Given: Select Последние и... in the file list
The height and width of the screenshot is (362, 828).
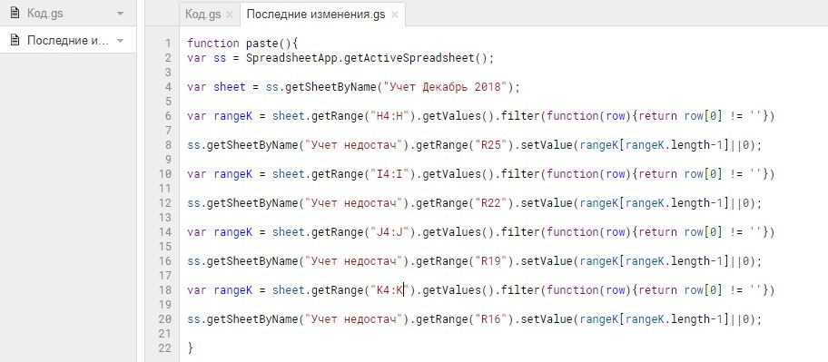Looking at the screenshot, I should coord(67,40).
